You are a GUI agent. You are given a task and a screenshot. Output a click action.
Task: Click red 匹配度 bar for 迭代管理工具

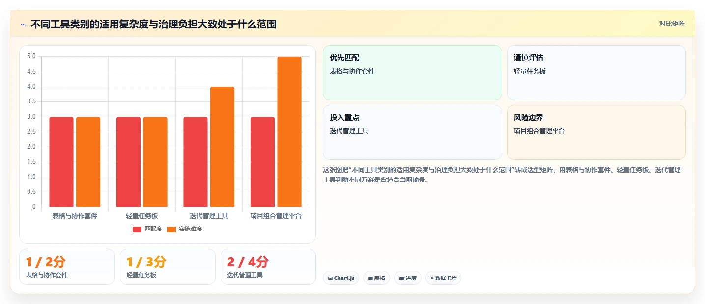click(196, 162)
